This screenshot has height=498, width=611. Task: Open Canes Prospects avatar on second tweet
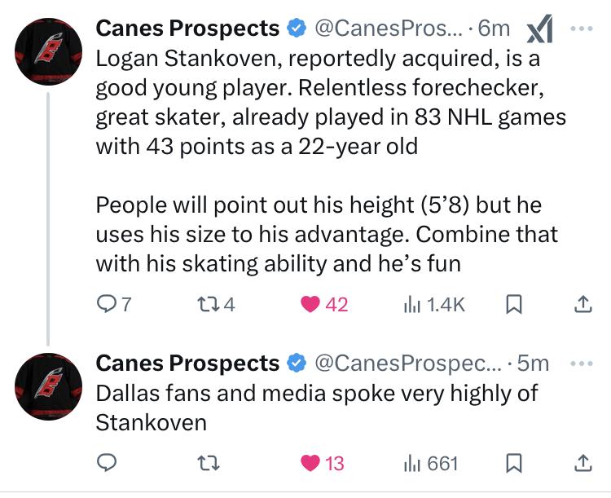49,386
